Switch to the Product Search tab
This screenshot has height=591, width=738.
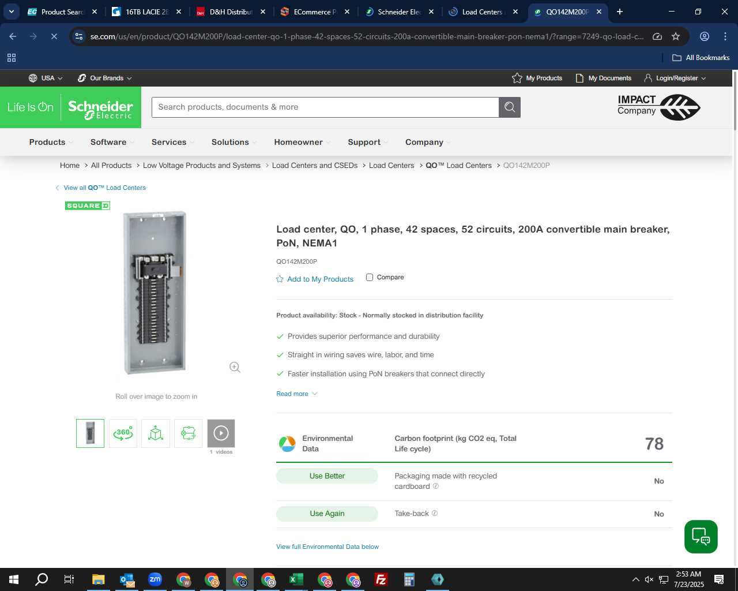pos(62,12)
